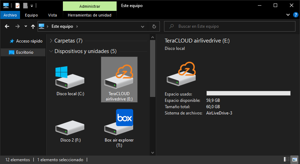Image resolution: width=300 pixels, height=164 pixels.
Task: Switch to the Equipo ribbon tab
Action: tap(31, 15)
